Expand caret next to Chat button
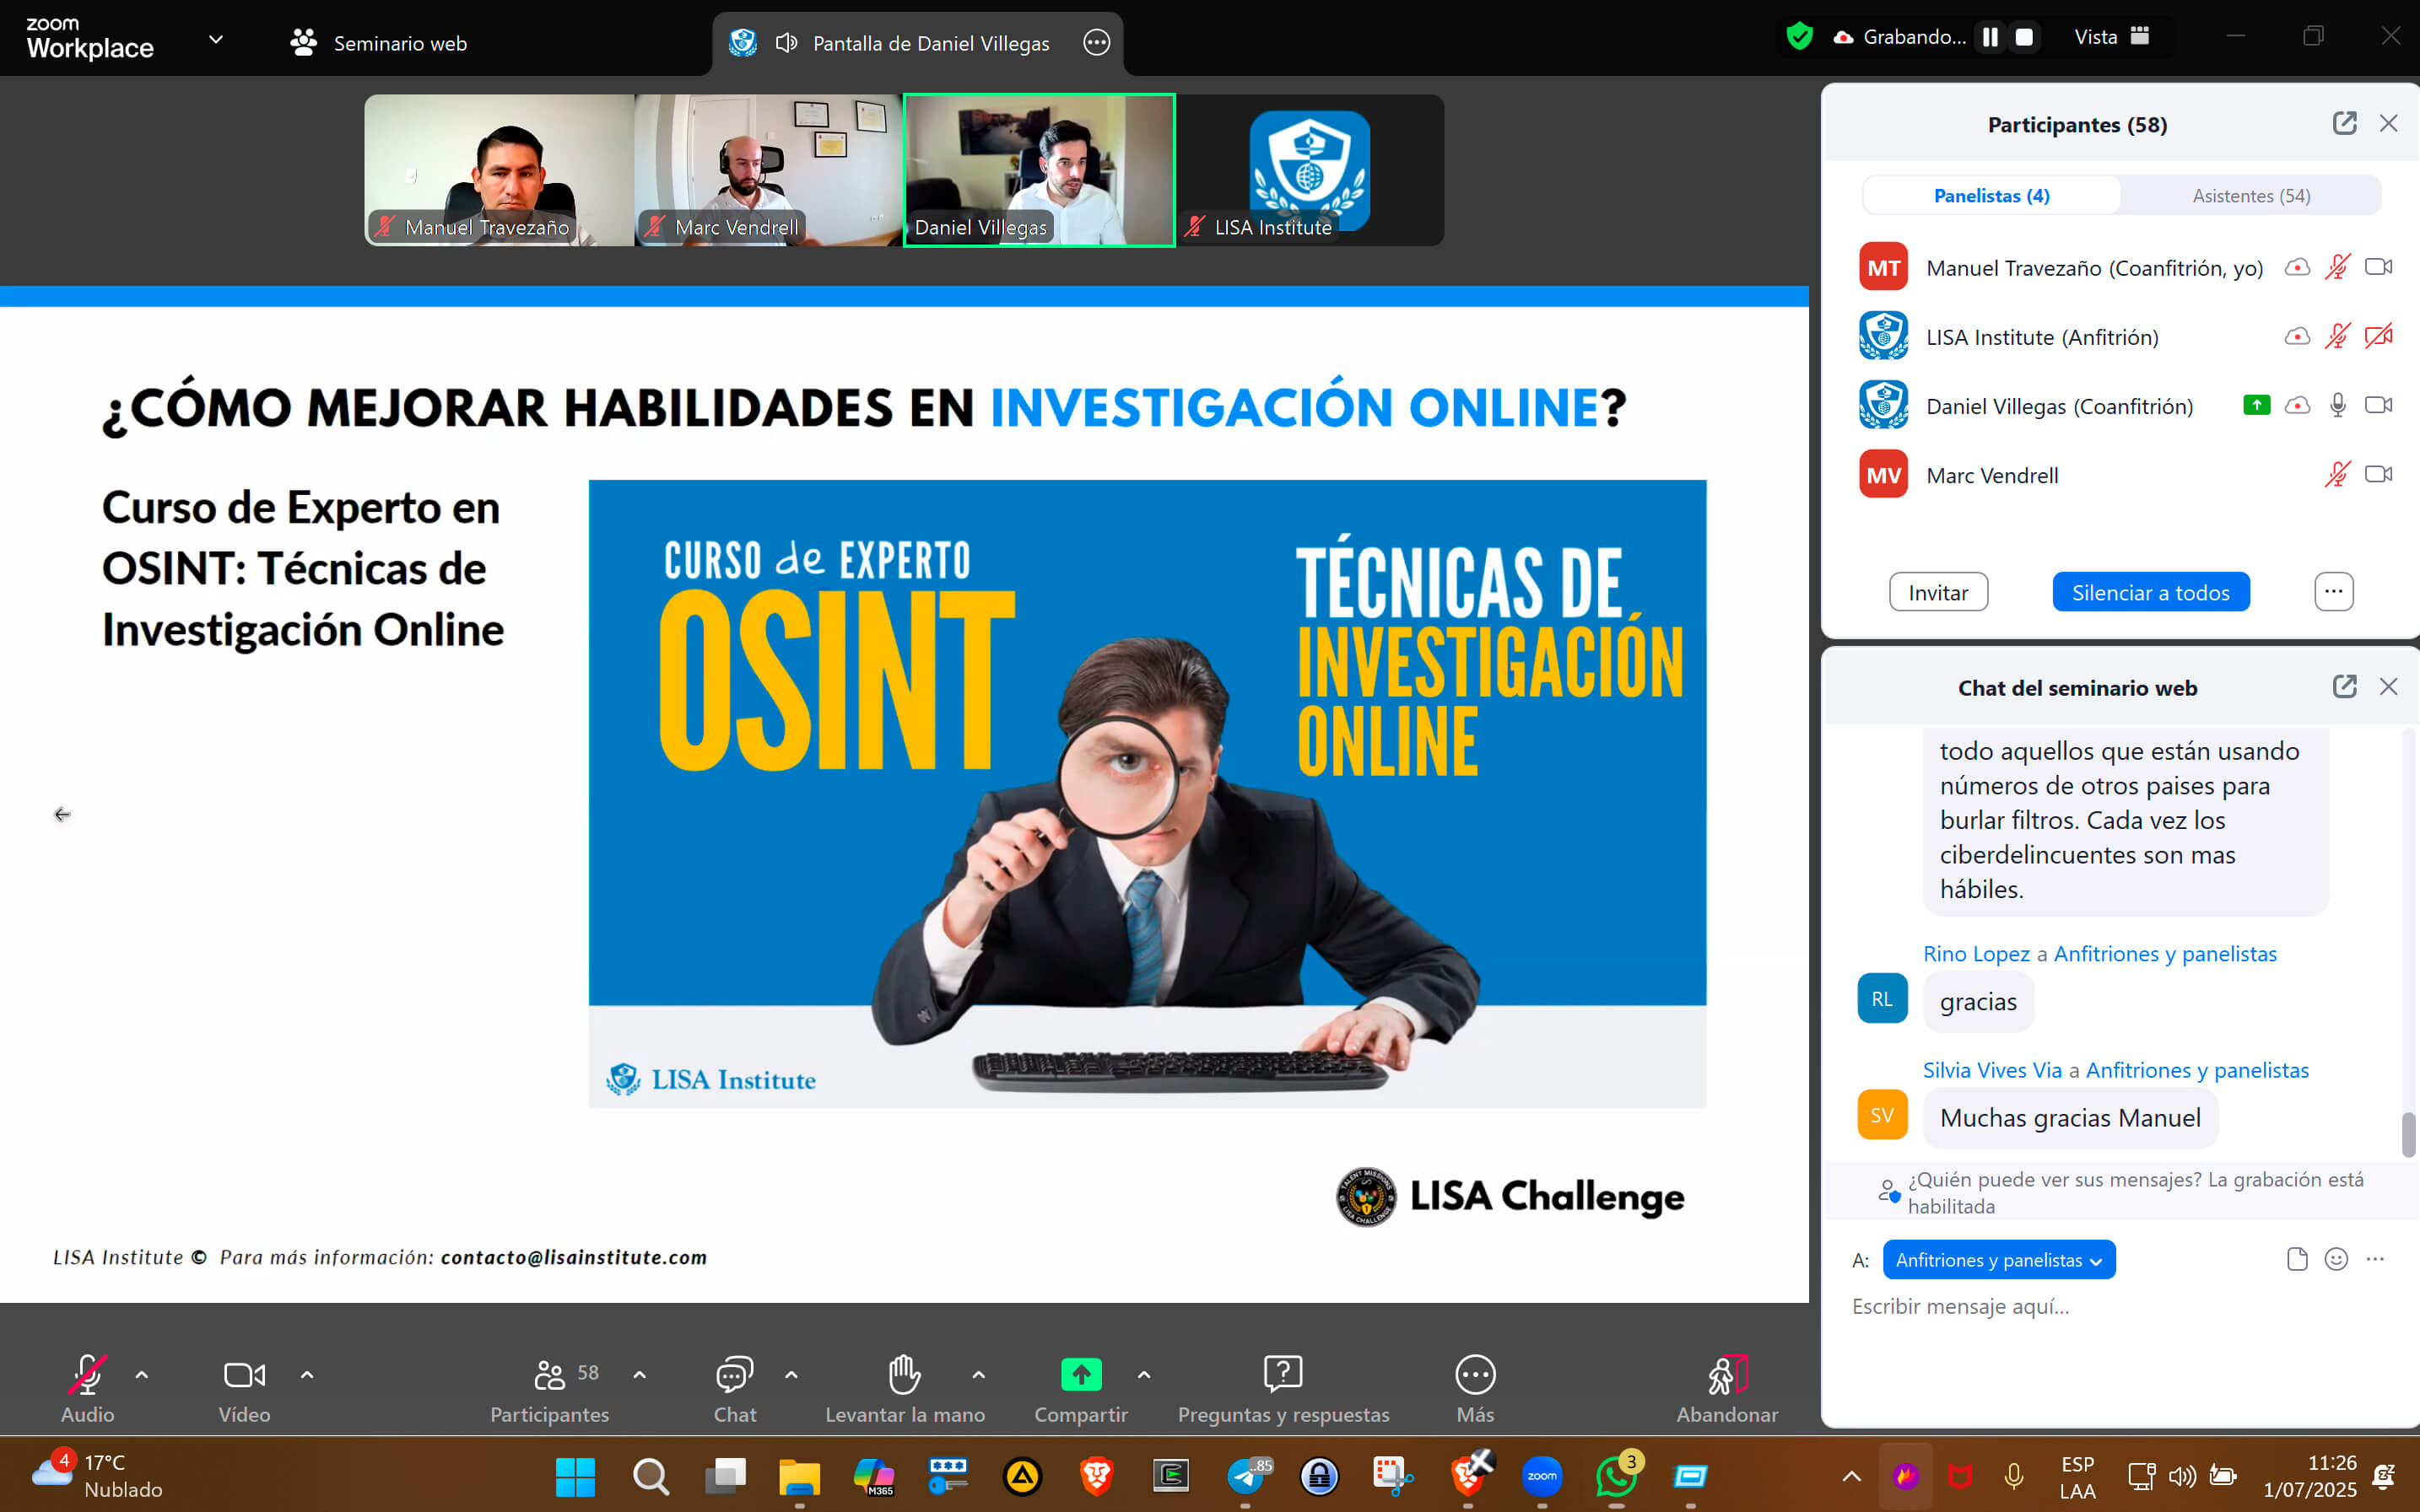The image size is (2420, 1512). [x=791, y=1375]
